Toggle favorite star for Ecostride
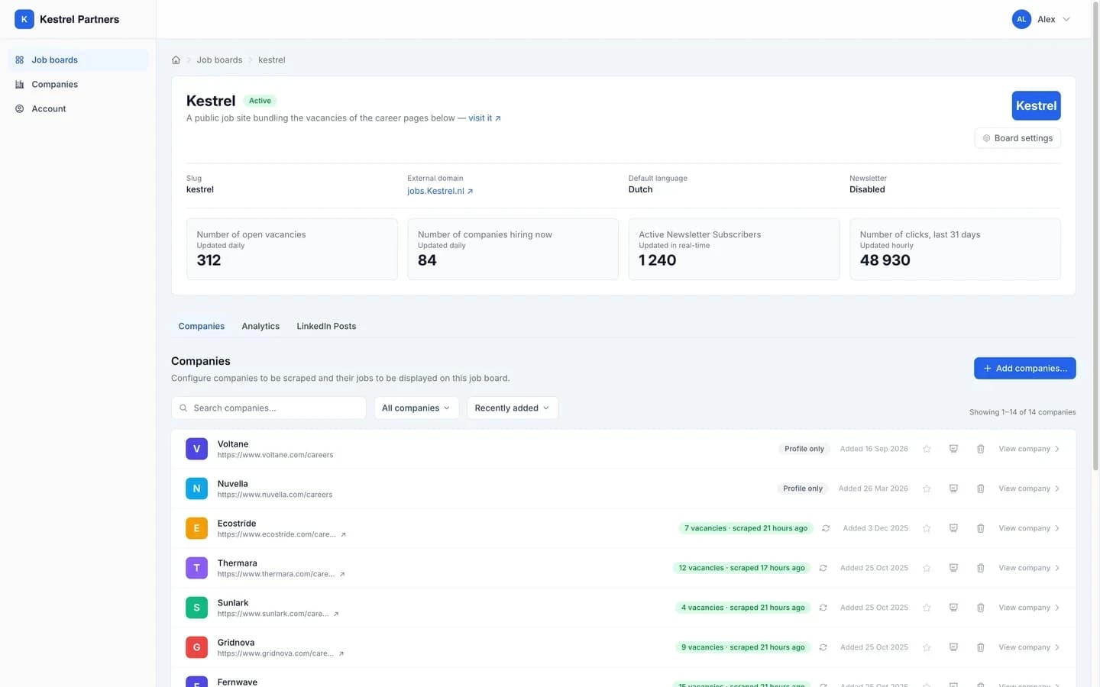The image size is (1100, 687). 927,528
